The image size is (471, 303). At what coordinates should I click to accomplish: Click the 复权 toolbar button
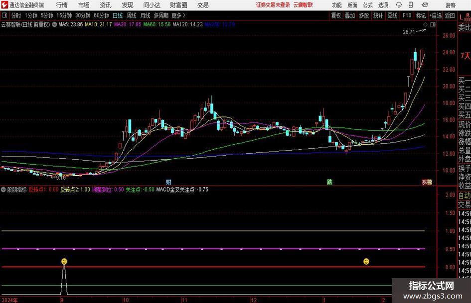(336, 15)
